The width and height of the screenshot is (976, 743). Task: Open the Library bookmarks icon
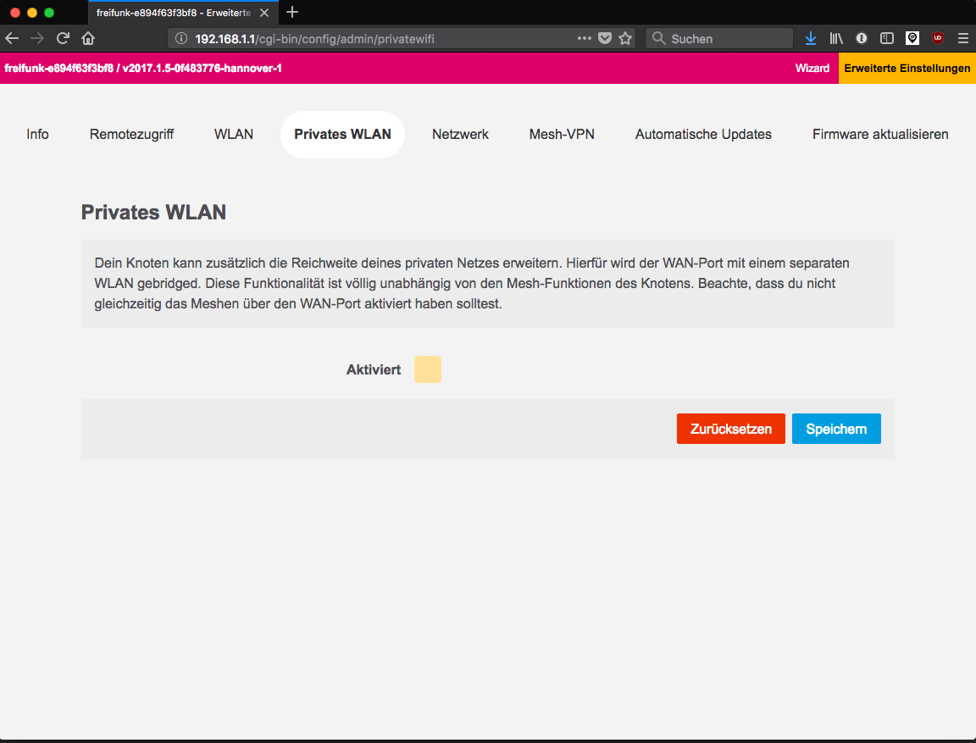click(836, 38)
